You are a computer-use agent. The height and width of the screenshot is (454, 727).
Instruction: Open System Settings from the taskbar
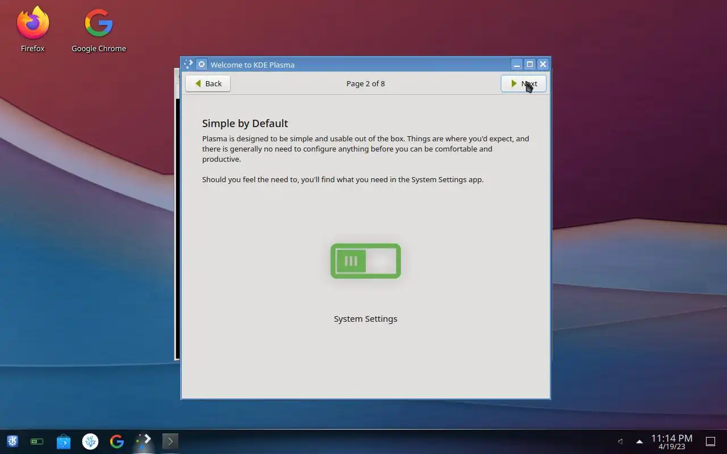coord(37,441)
